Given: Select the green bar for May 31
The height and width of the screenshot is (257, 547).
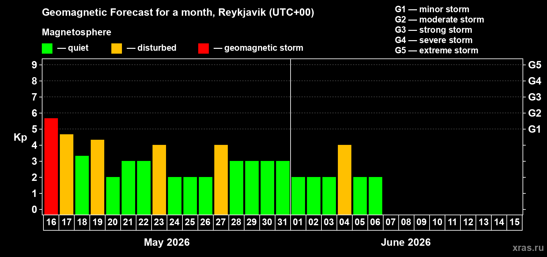Looking at the screenshot, I should 283,188.
